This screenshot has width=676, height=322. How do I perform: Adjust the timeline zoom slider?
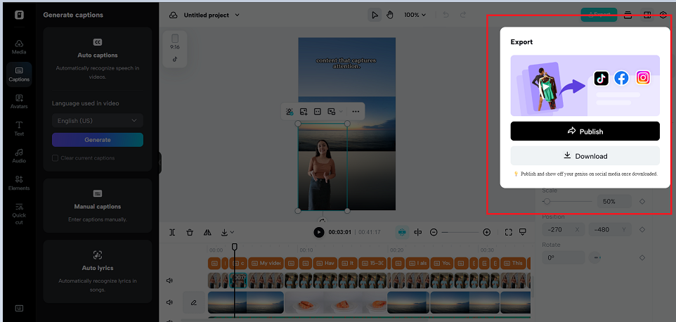[460, 232]
